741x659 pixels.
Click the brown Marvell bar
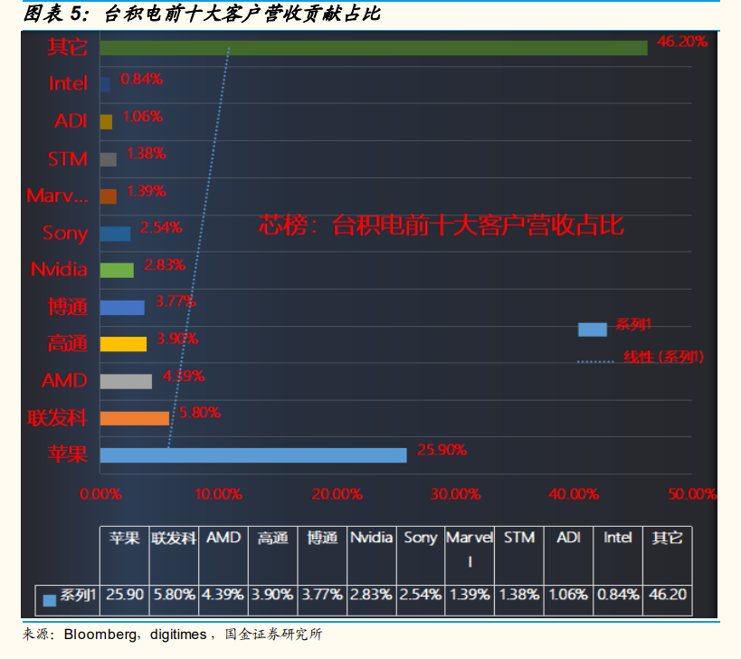109,196
